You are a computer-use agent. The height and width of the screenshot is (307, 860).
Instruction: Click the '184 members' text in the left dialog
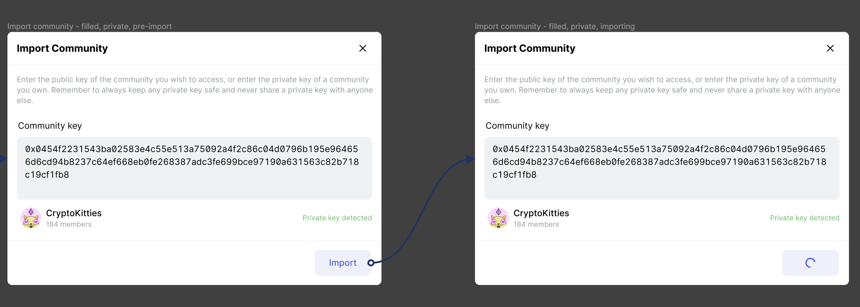coord(69,224)
